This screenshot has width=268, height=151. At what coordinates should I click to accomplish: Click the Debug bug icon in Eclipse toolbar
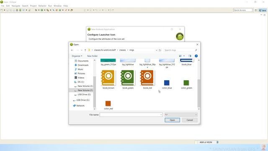(36, 10)
